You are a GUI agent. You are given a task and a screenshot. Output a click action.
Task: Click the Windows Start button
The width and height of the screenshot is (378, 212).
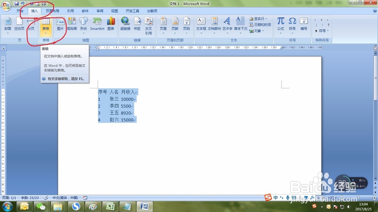point(7,206)
